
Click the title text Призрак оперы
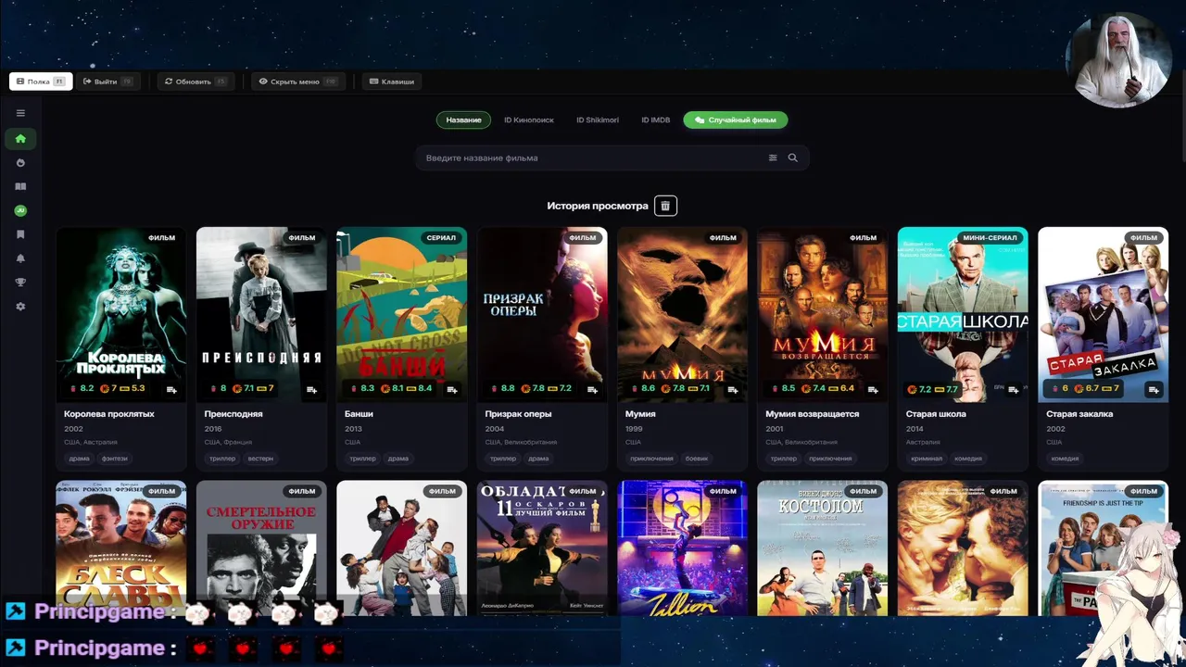tap(519, 414)
